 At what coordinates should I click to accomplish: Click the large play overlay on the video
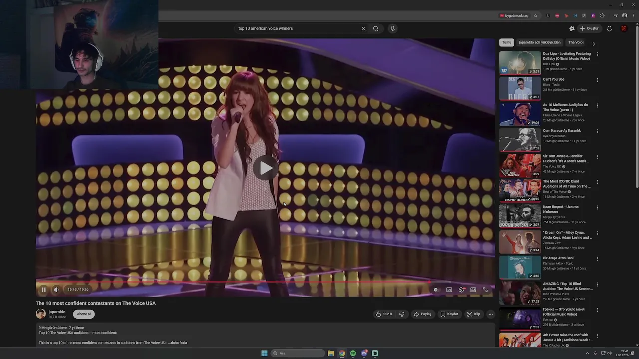[x=266, y=168]
